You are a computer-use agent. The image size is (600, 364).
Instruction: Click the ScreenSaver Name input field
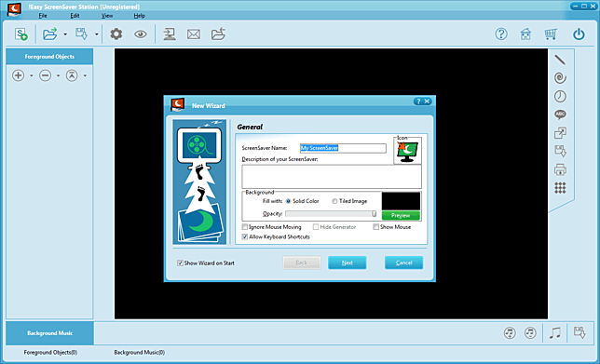(343, 148)
